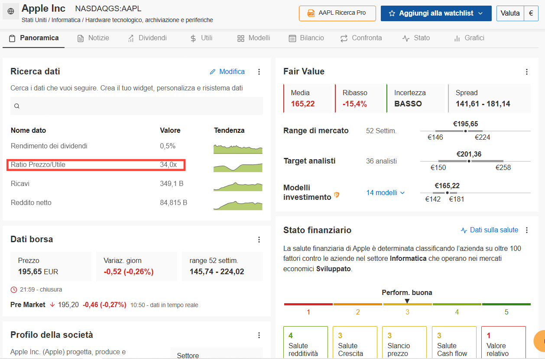Click the globe icon beside Apple Inc
The width and height of the screenshot is (545, 359).
click(11, 12)
